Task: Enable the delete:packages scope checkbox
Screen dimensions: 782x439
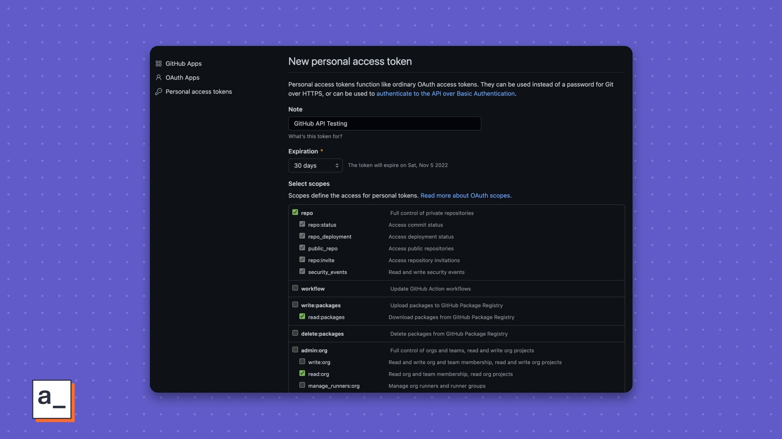Action: 295,333
